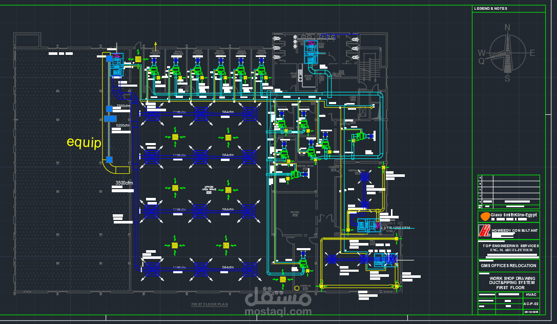Select the "DUCT&PIPING SYSTEM" title line
This screenshot has height=324, width=557.
click(511, 283)
